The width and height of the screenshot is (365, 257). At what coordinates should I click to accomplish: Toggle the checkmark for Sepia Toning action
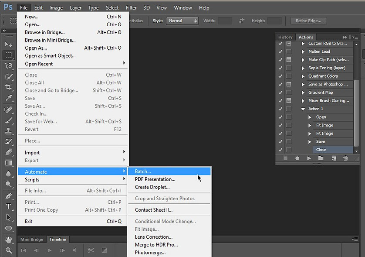[x=281, y=68]
